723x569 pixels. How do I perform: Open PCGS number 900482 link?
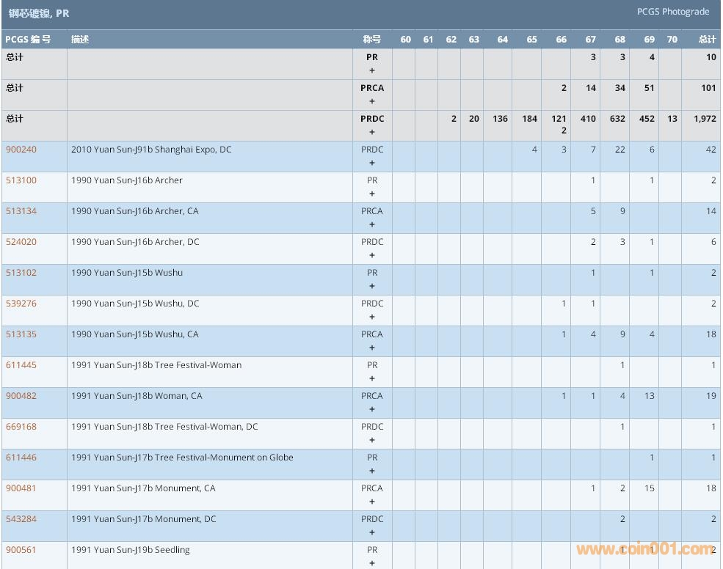pos(21,396)
